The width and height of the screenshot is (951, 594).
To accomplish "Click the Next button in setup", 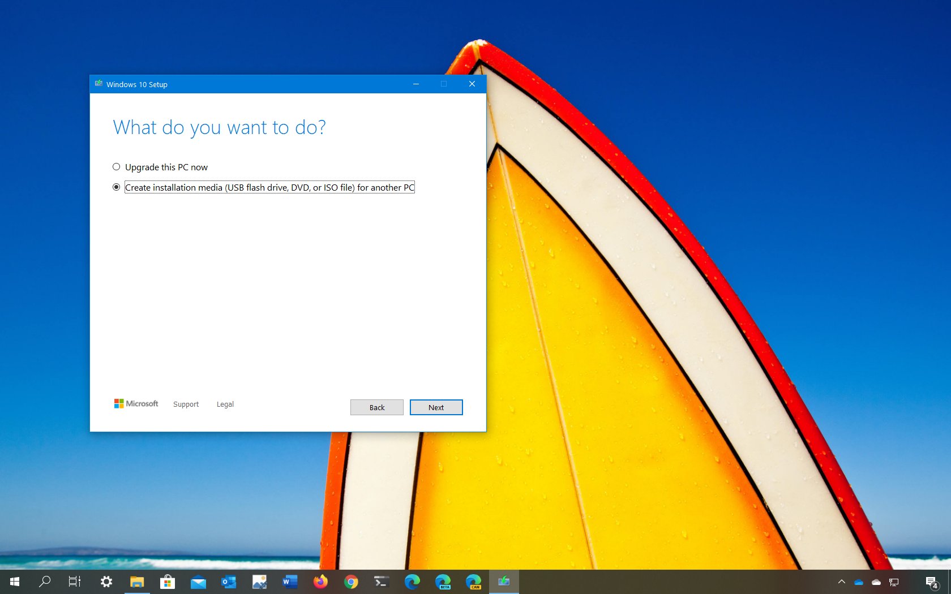I will click(436, 407).
